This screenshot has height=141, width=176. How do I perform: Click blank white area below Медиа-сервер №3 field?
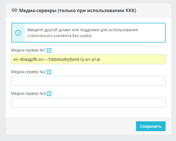pos(88,113)
